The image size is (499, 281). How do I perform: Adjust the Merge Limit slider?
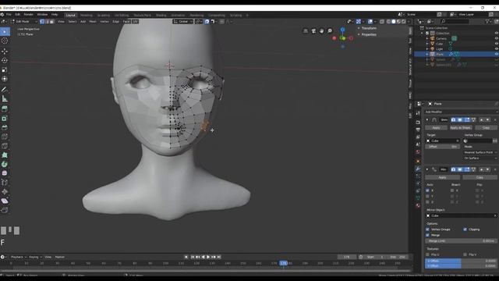[461, 241]
